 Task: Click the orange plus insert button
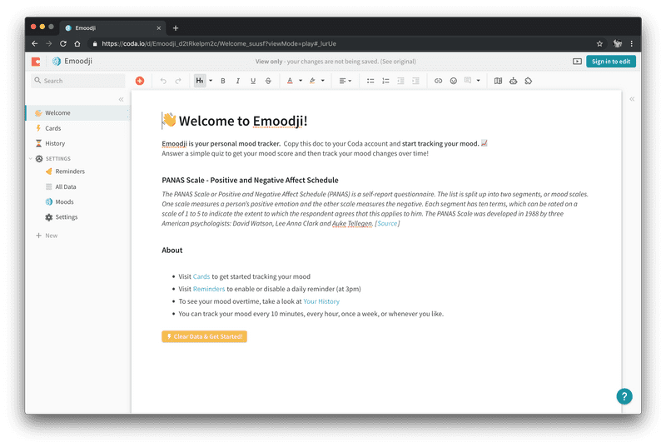(x=140, y=81)
